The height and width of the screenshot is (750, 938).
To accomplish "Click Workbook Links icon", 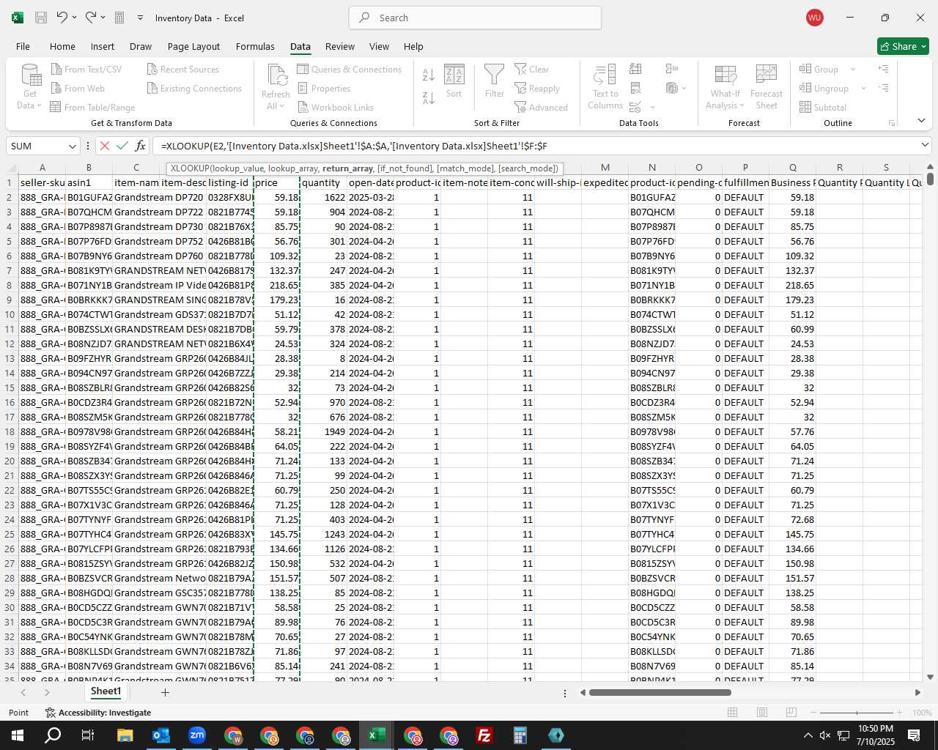I will pos(303,107).
